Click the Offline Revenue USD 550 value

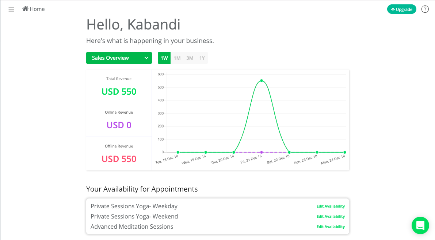coord(119,159)
